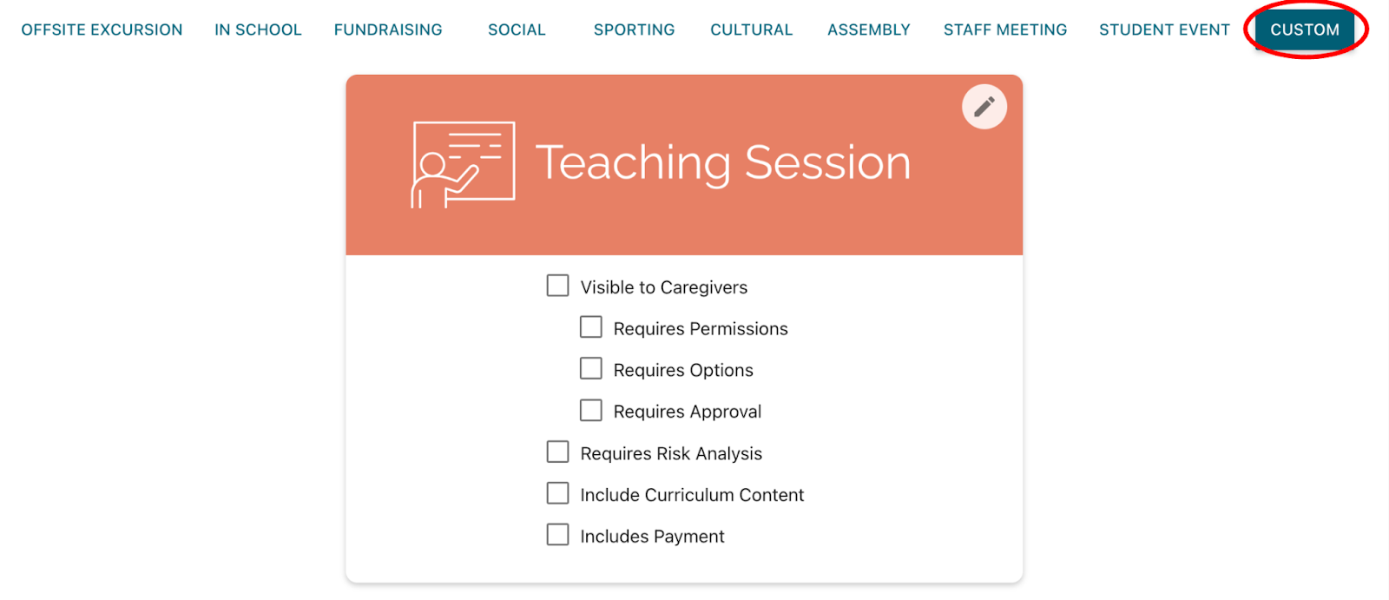Click the Teaching Session title

(723, 163)
